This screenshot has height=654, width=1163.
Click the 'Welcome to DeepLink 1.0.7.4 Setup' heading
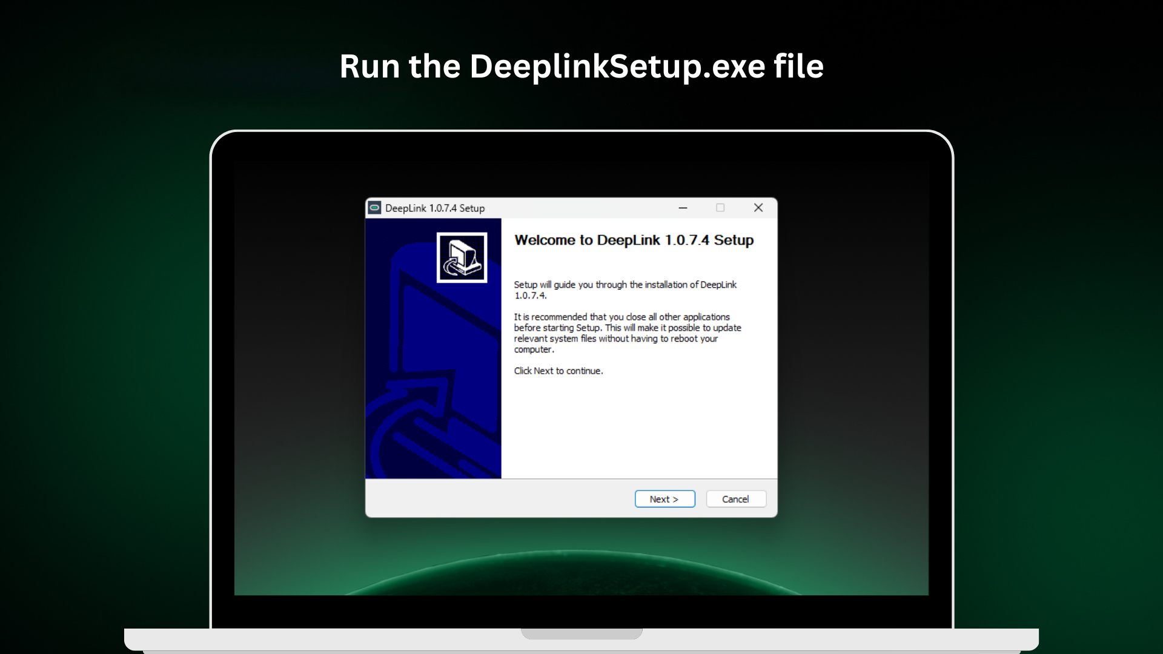point(634,240)
